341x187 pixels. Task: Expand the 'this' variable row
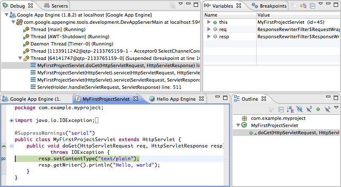209,22
